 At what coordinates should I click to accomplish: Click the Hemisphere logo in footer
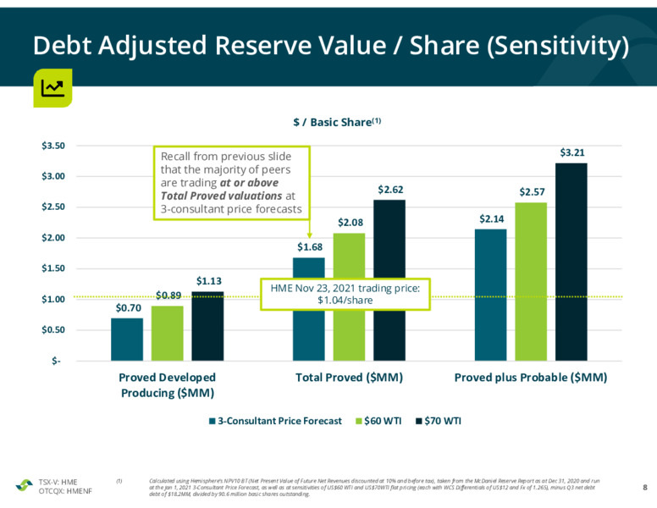pos(25,485)
